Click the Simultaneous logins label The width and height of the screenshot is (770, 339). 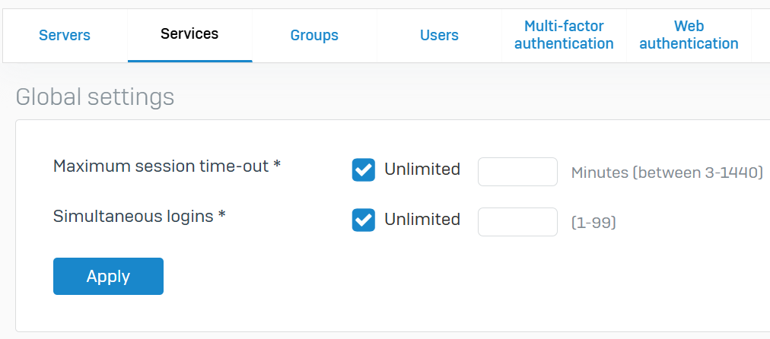pos(139,217)
